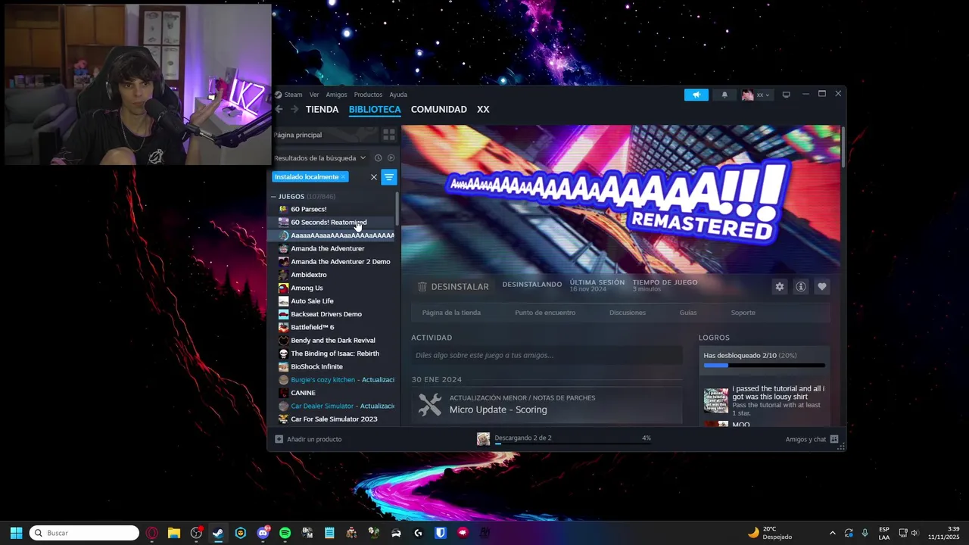Clear the library search with the X

(373, 177)
